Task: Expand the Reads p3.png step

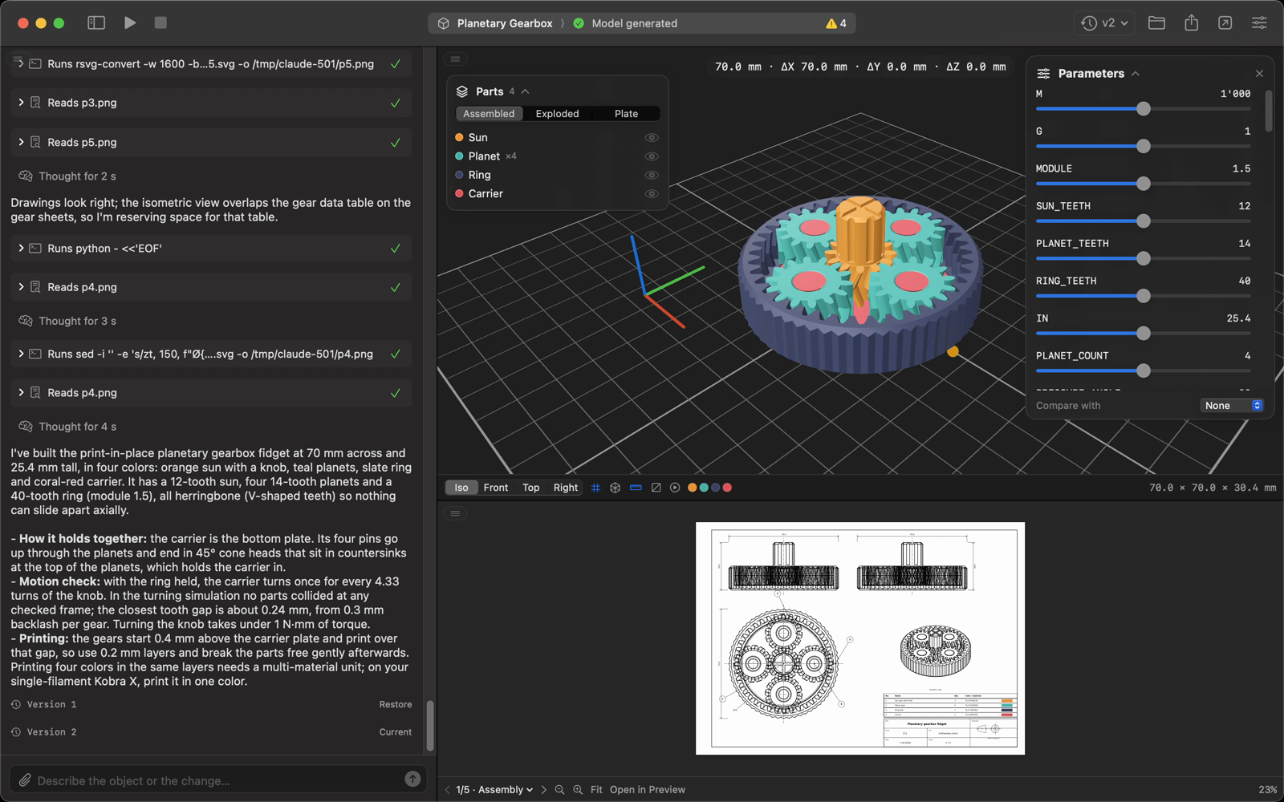Action: 21,103
